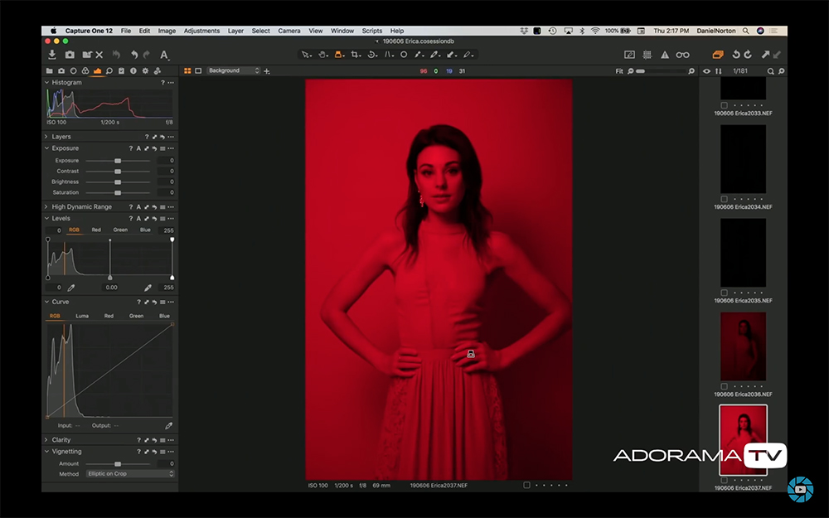This screenshot has width=829, height=518.
Task: Toggle the grid overlay icon
Action: tap(647, 53)
